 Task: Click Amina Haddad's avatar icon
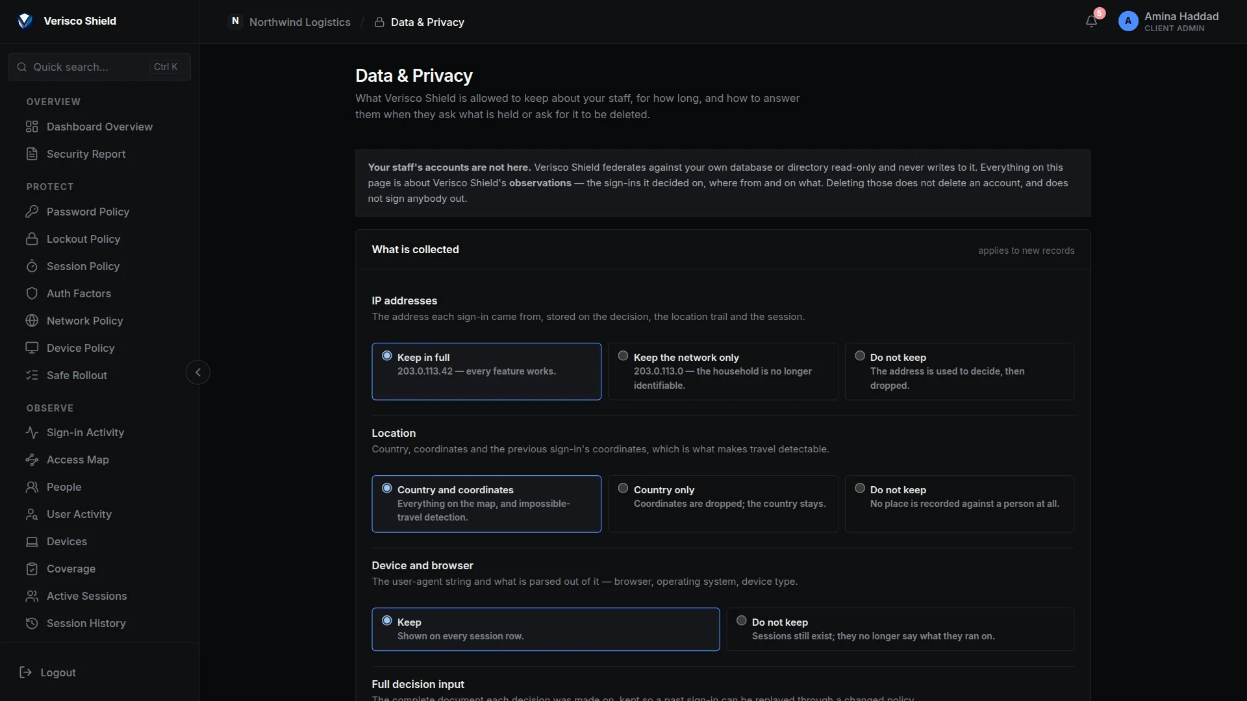click(1128, 21)
